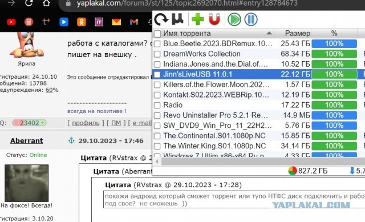Image resolution: width=365 pixels, height=222 pixels.
Task: Toggle the select-all checkbox in torrent header
Action: click(x=157, y=34)
